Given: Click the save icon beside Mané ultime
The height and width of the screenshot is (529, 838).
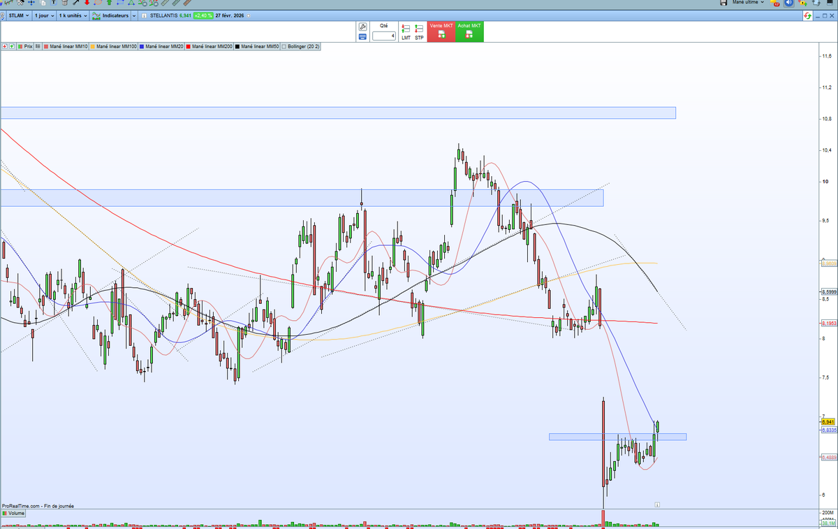Looking at the screenshot, I should point(723,2).
